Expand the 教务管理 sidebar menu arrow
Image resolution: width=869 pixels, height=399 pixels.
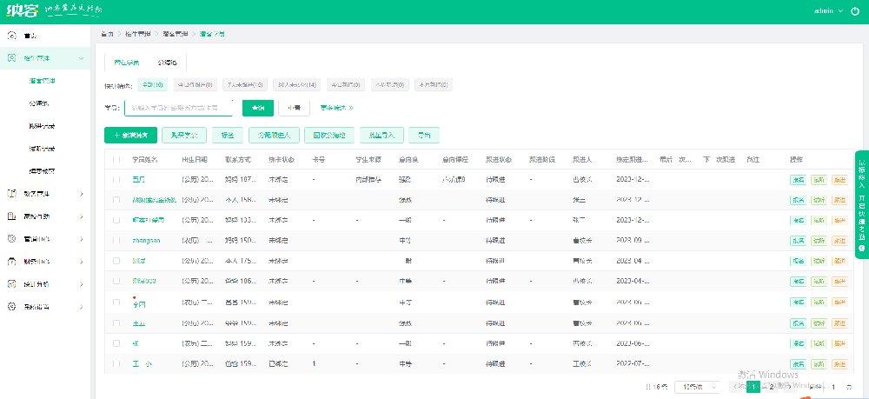tap(82, 194)
